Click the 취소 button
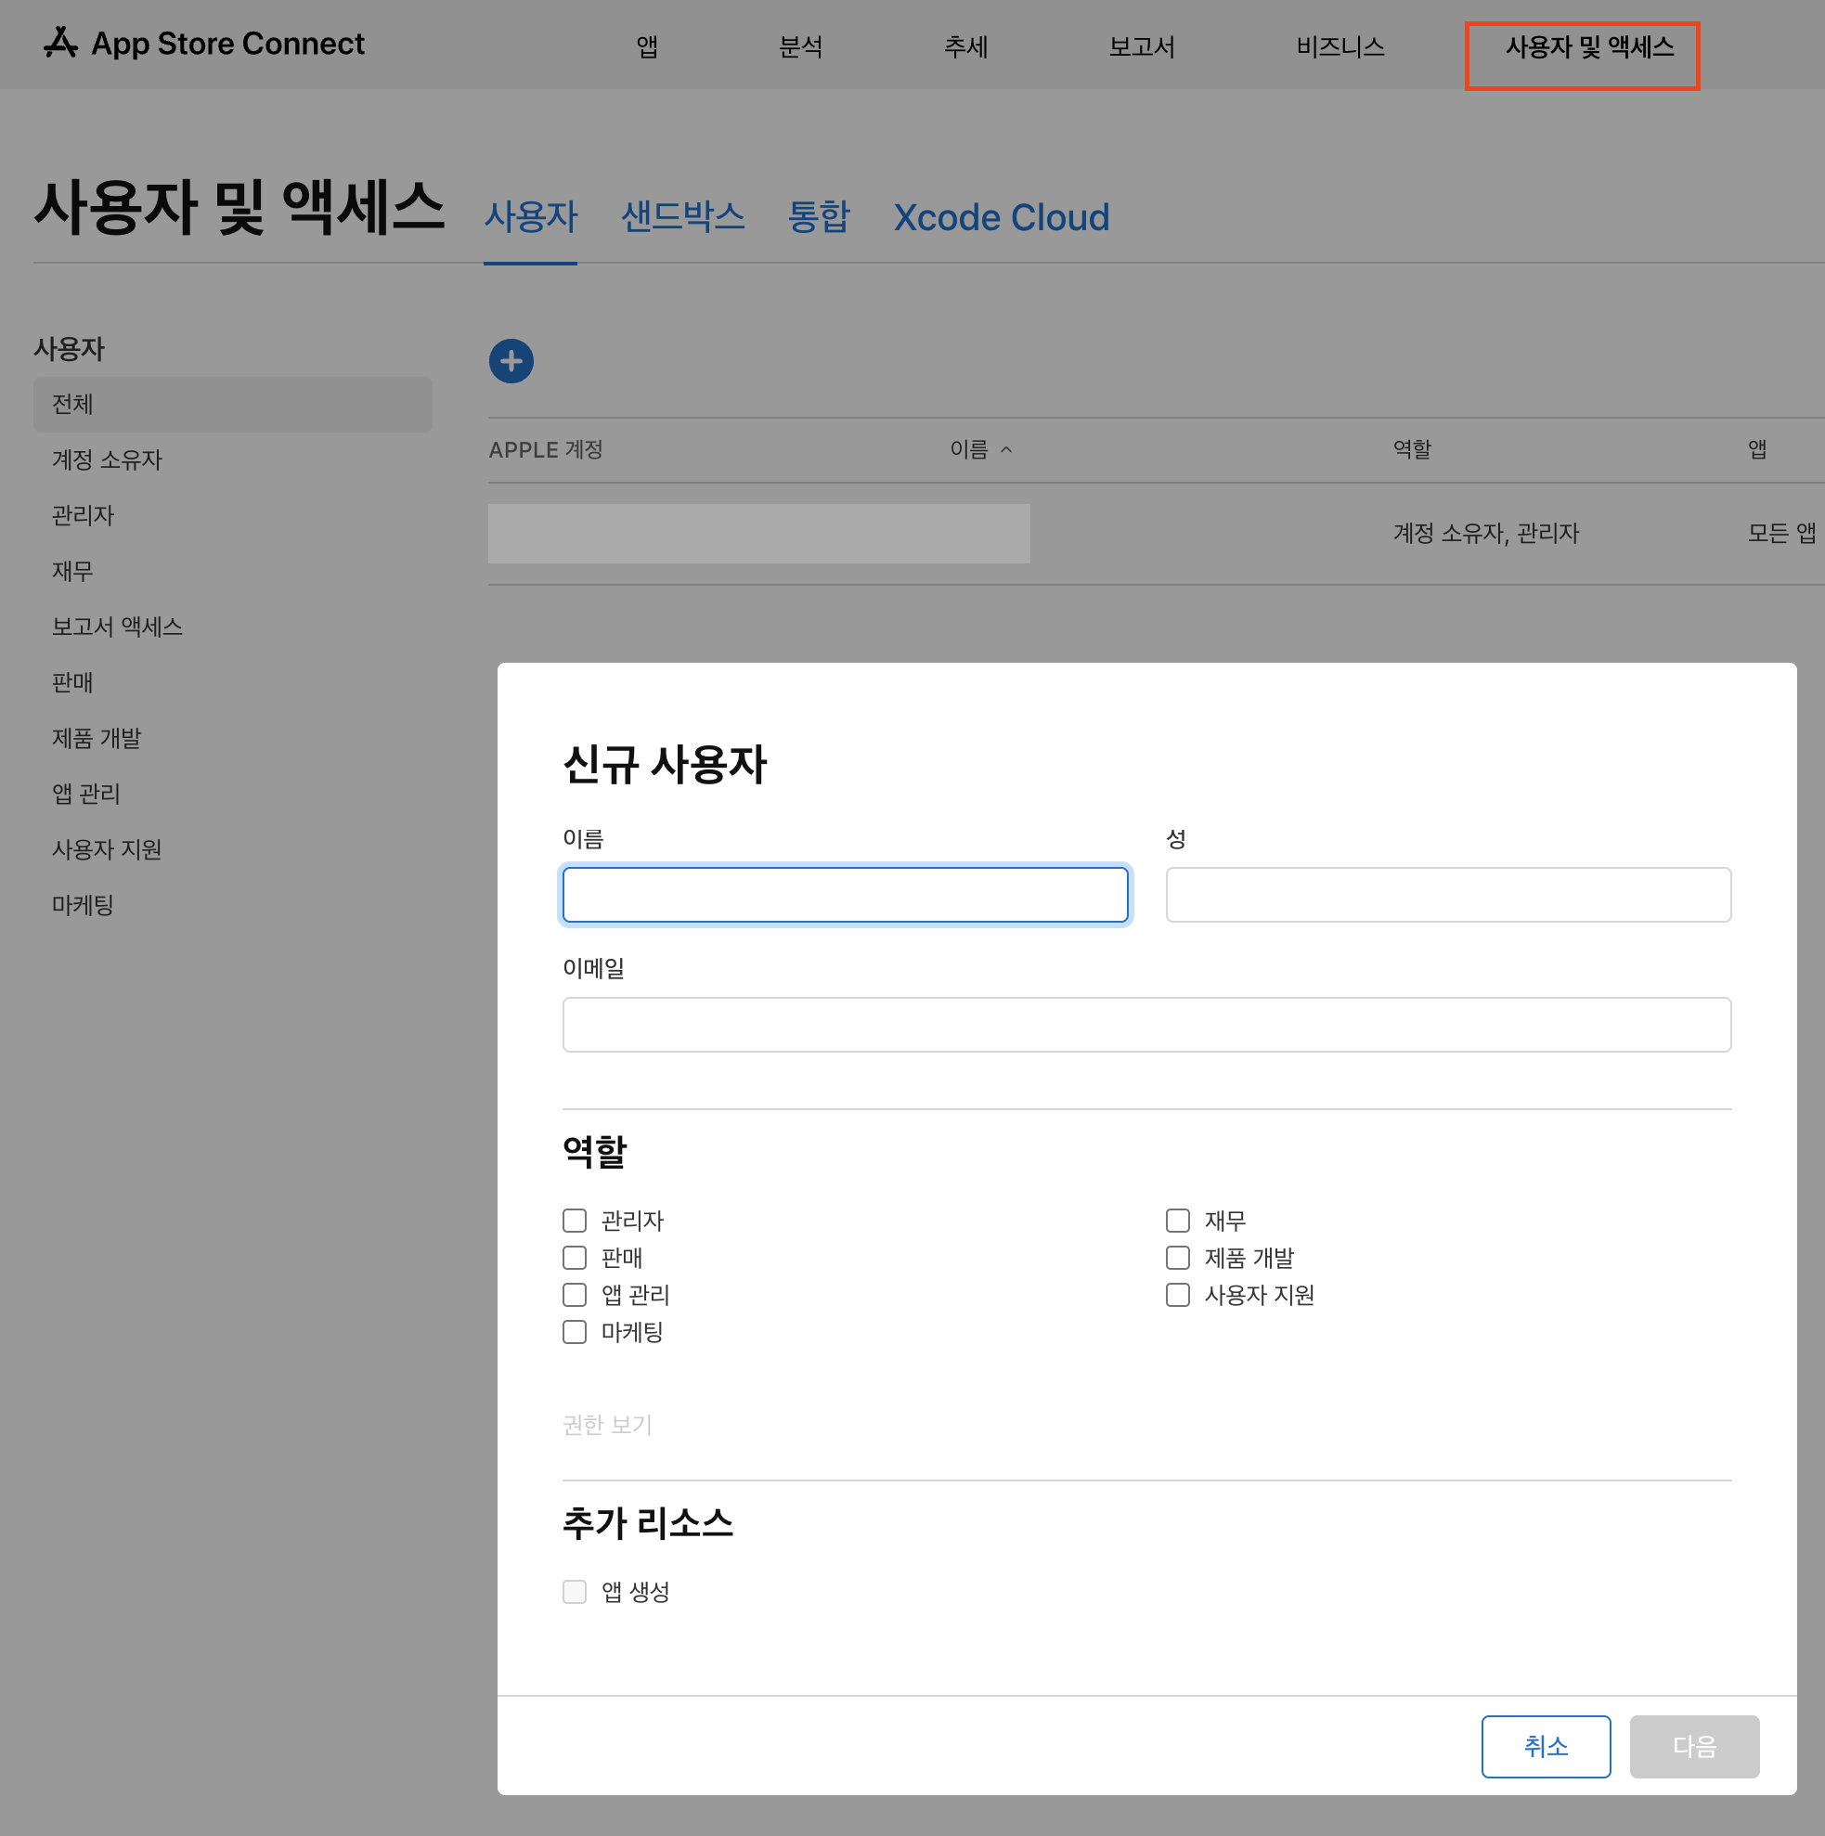This screenshot has width=1825, height=1836. click(x=1546, y=1746)
